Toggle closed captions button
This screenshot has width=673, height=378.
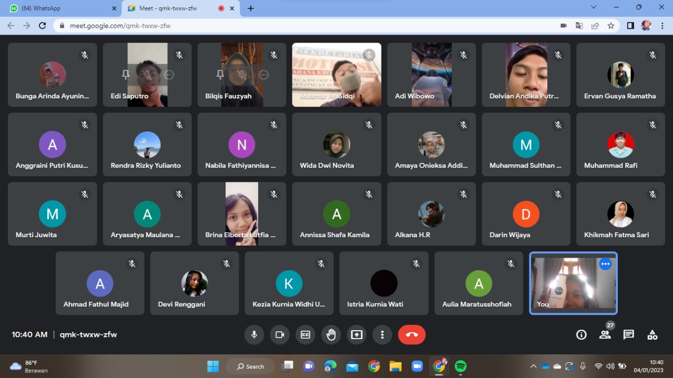click(x=305, y=335)
